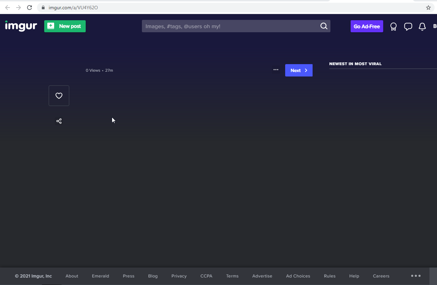This screenshot has height=285, width=437.
Task: Open the Help footer link
Action: 354,276
